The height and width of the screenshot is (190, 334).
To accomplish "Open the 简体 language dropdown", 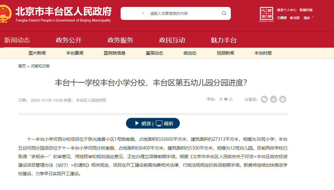I will tap(308, 18).
